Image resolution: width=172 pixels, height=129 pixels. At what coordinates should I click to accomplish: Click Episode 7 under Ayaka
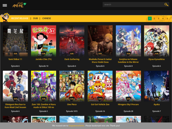[x=157, y=111]
